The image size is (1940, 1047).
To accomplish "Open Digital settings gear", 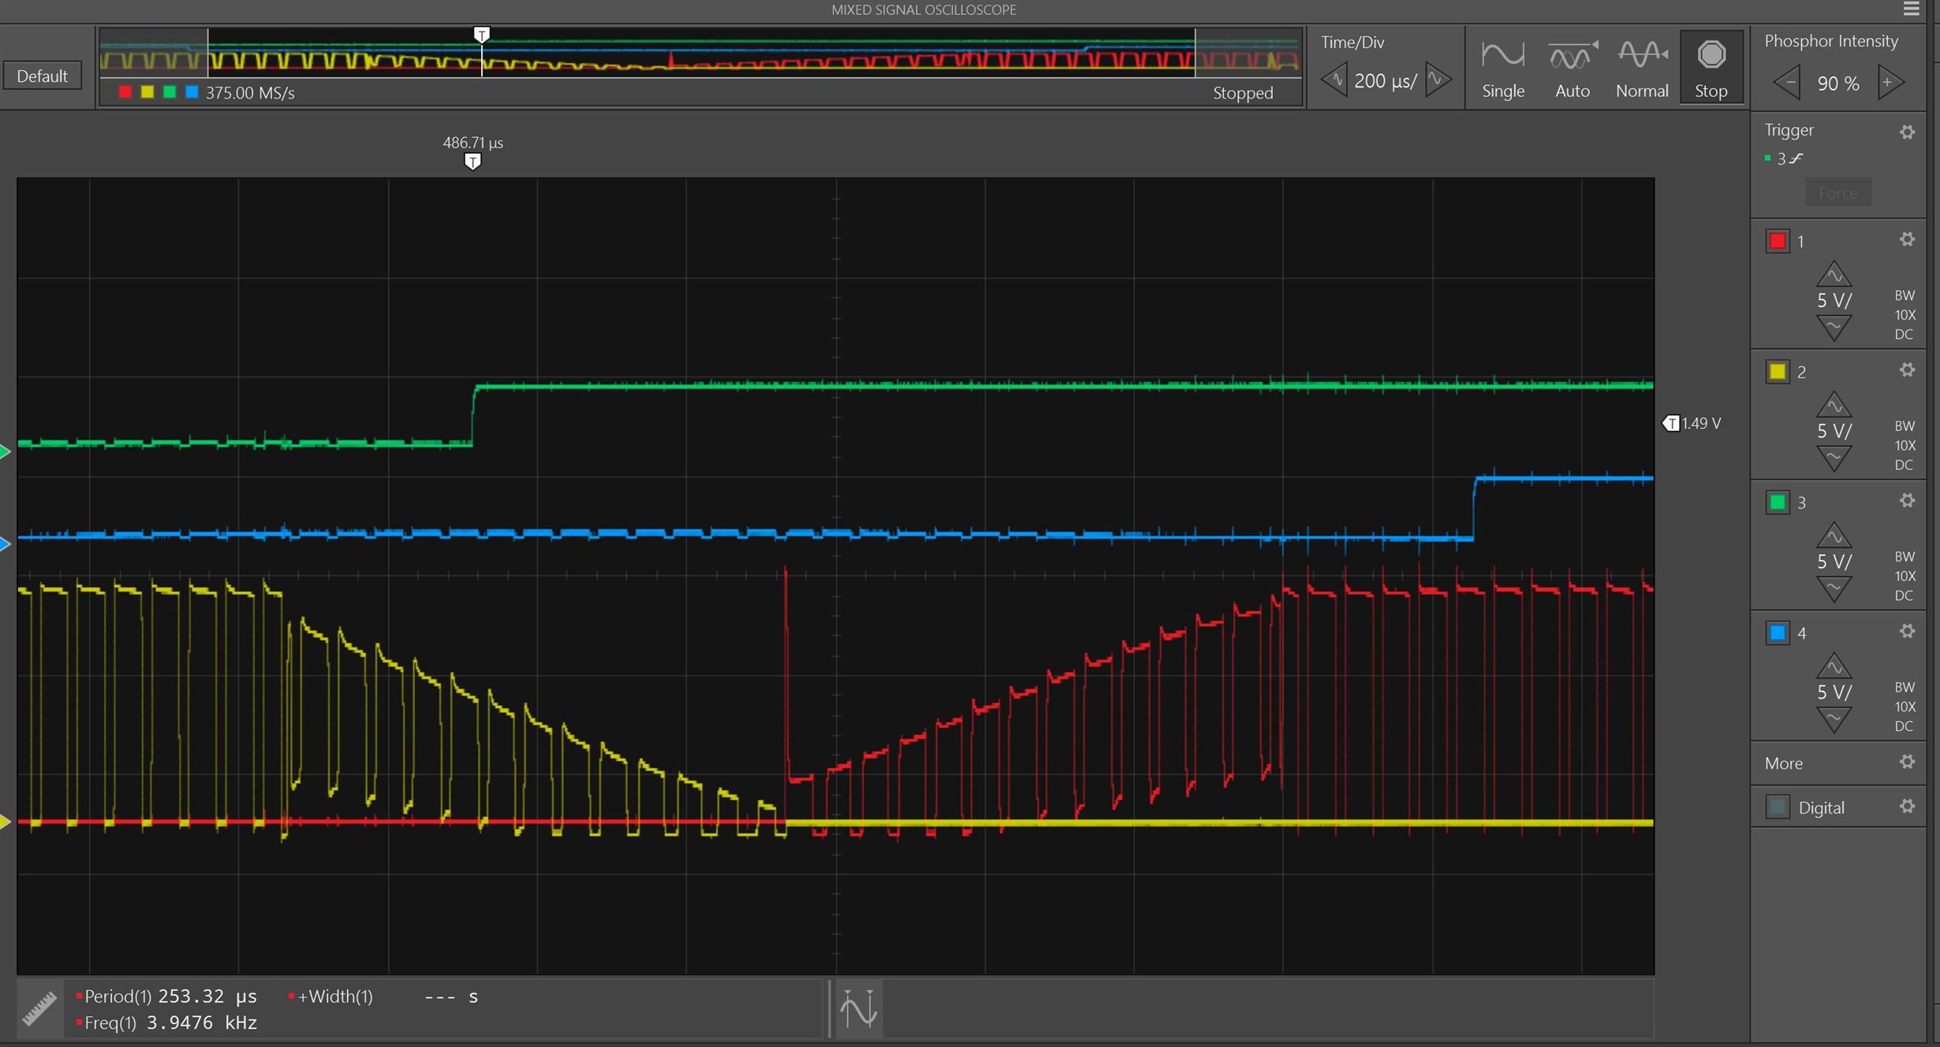I will pos(1907,806).
